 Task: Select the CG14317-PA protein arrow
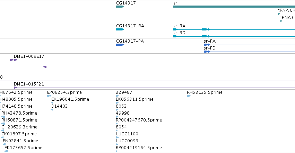[120, 45]
